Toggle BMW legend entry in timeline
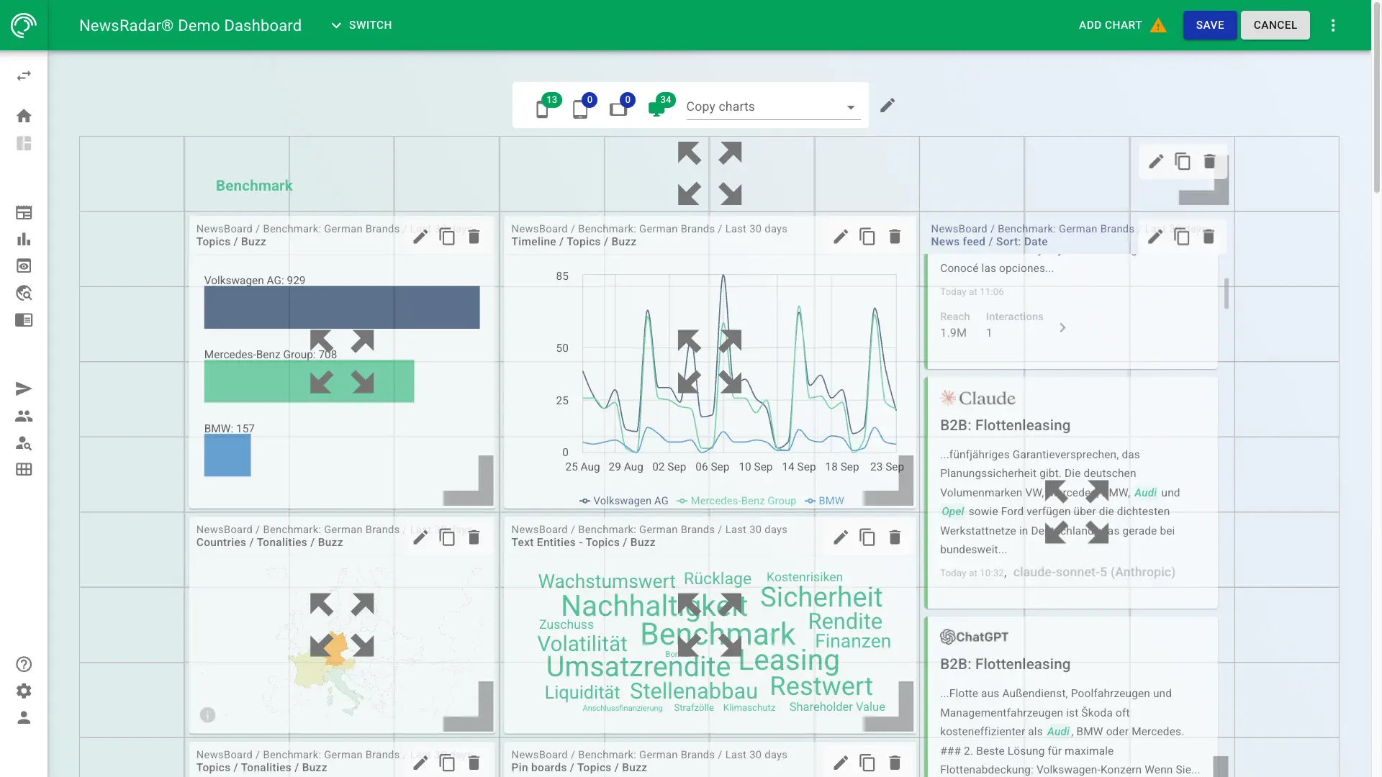The height and width of the screenshot is (777, 1382). coord(824,501)
